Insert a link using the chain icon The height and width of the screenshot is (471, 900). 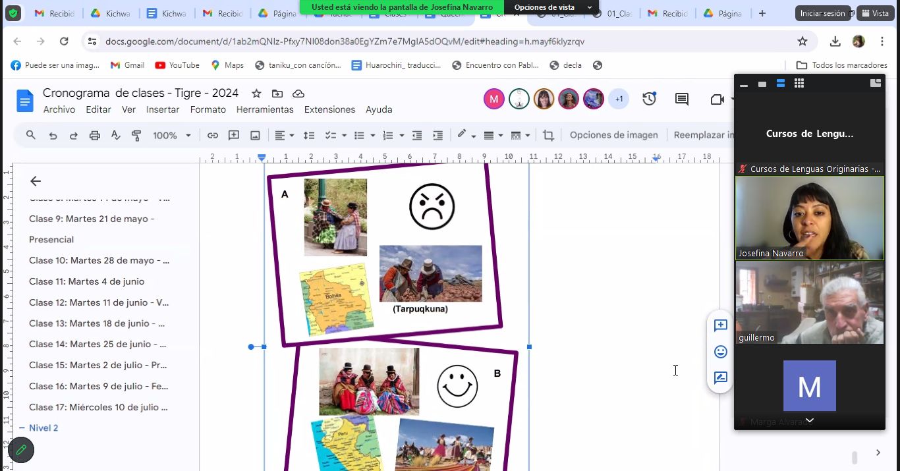click(x=213, y=135)
